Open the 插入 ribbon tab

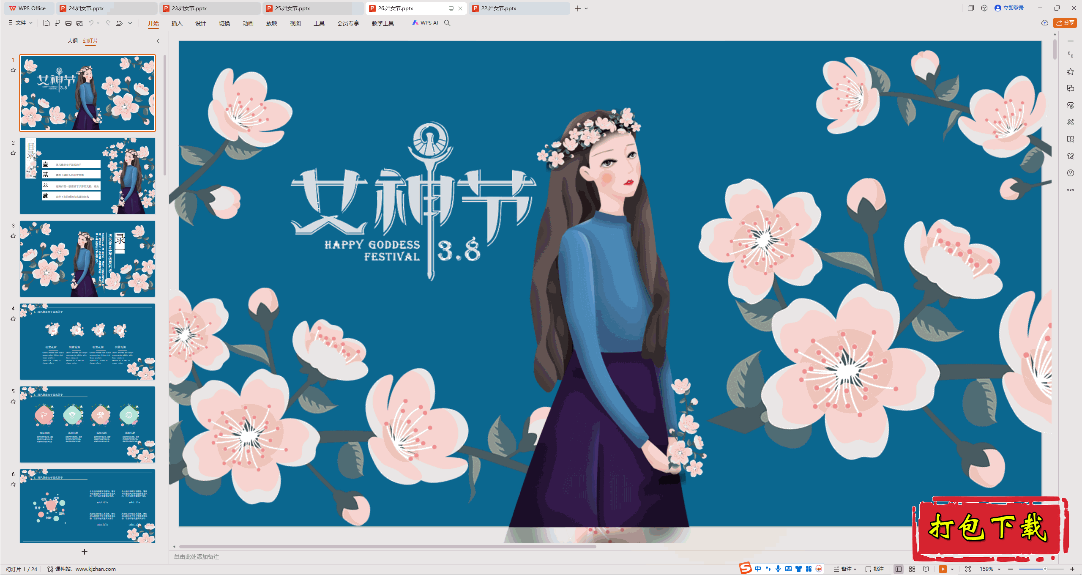point(177,23)
